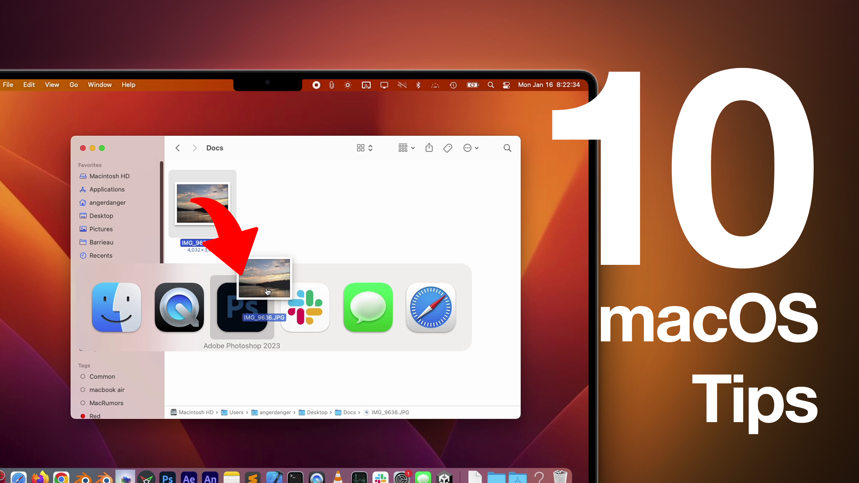Click the Bluetooth status bar icon
Image resolution: width=859 pixels, height=483 pixels.
[x=418, y=84]
